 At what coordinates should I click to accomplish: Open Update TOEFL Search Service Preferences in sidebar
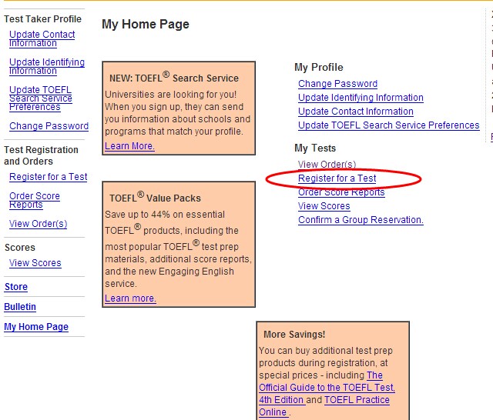click(x=41, y=98)
